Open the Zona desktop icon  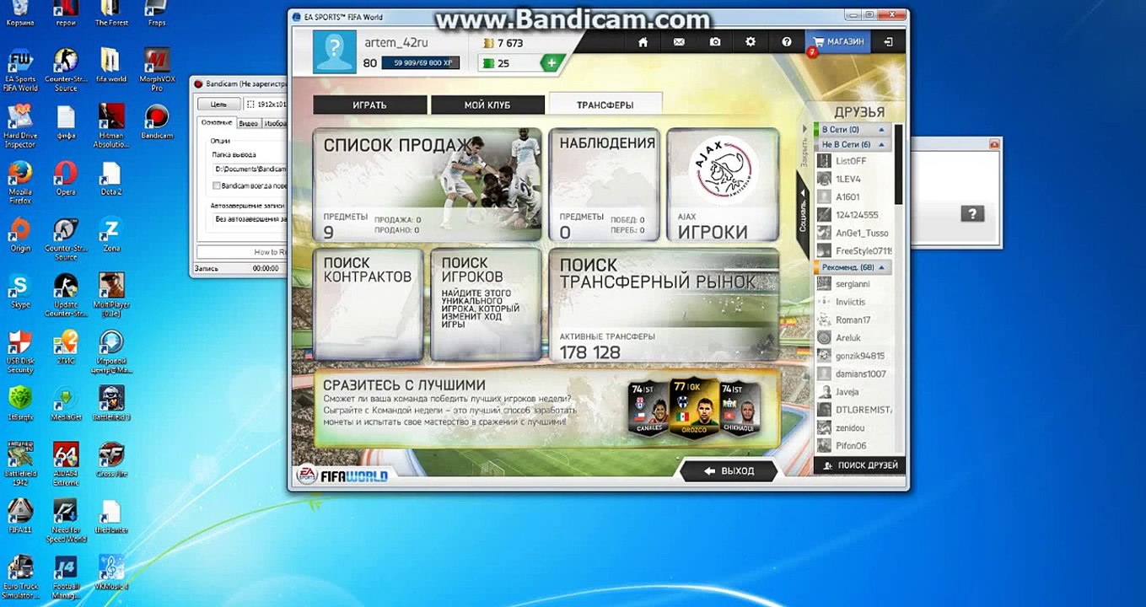[110, 234]
